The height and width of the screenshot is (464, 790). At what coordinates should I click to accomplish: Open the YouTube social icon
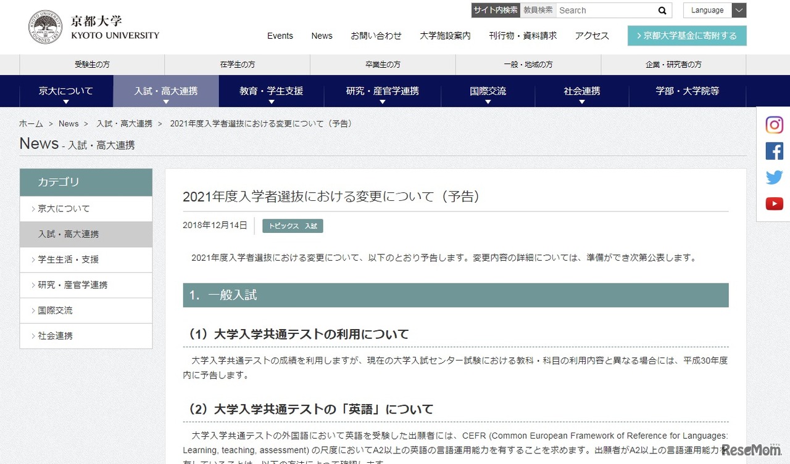point(774,204)
